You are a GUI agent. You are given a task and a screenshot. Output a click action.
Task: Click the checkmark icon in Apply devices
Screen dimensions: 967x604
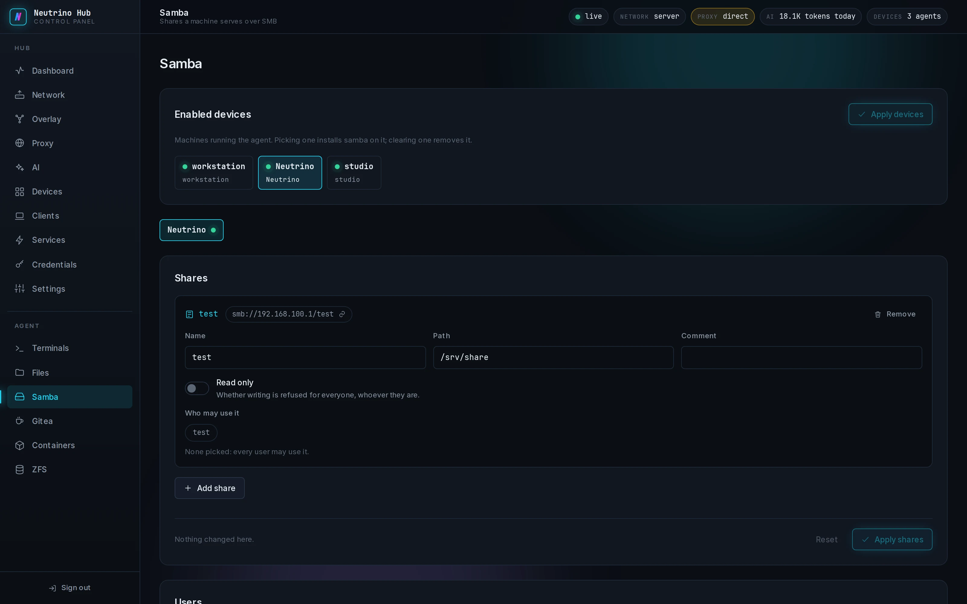click(x=862, y=114)
